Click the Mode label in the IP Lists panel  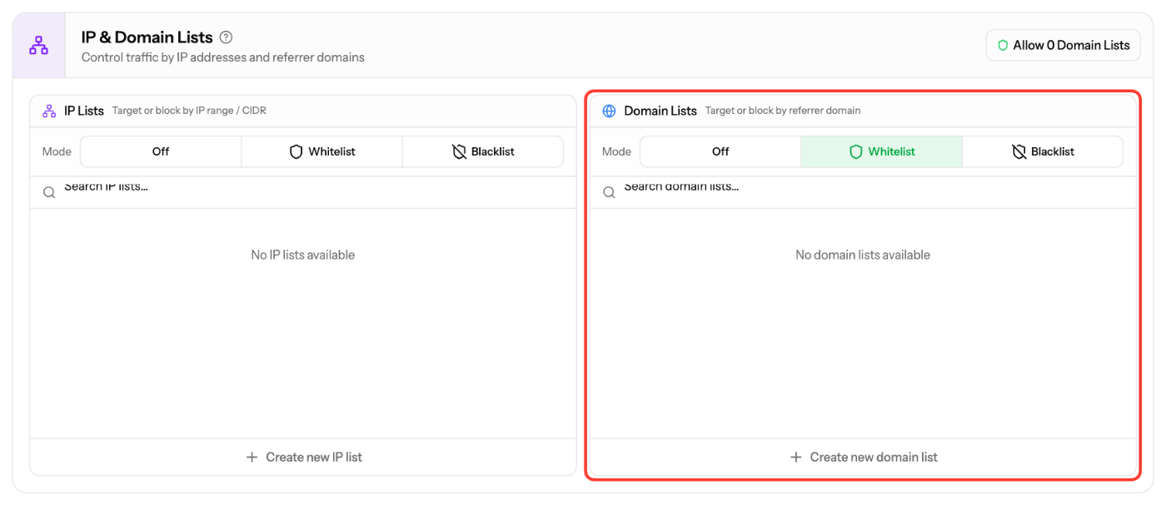click(x=57, y=151)
